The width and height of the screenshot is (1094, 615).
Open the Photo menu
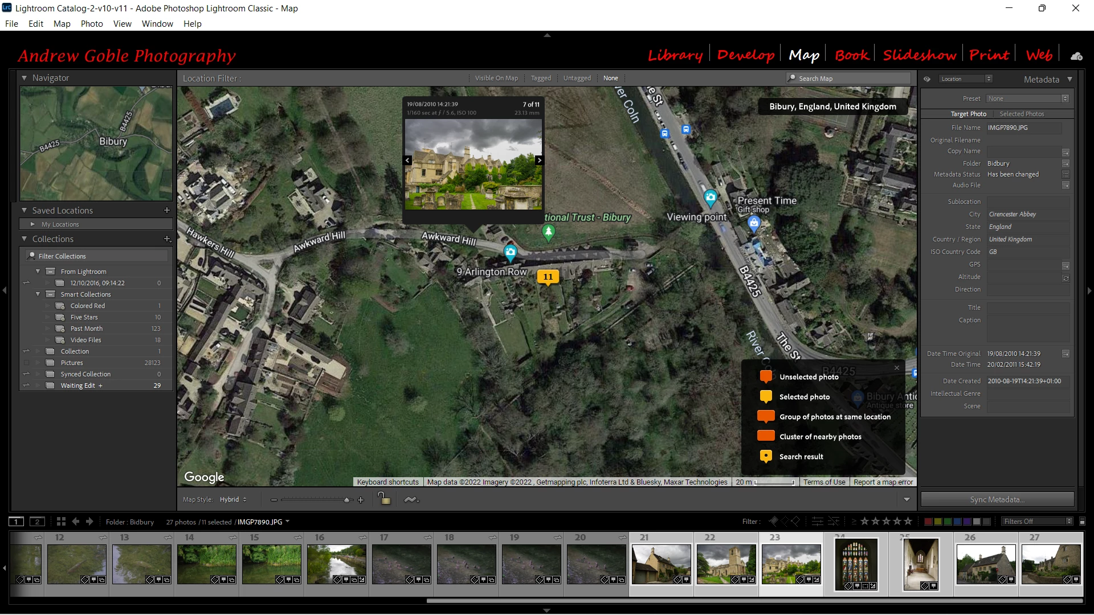coord(92,24)
